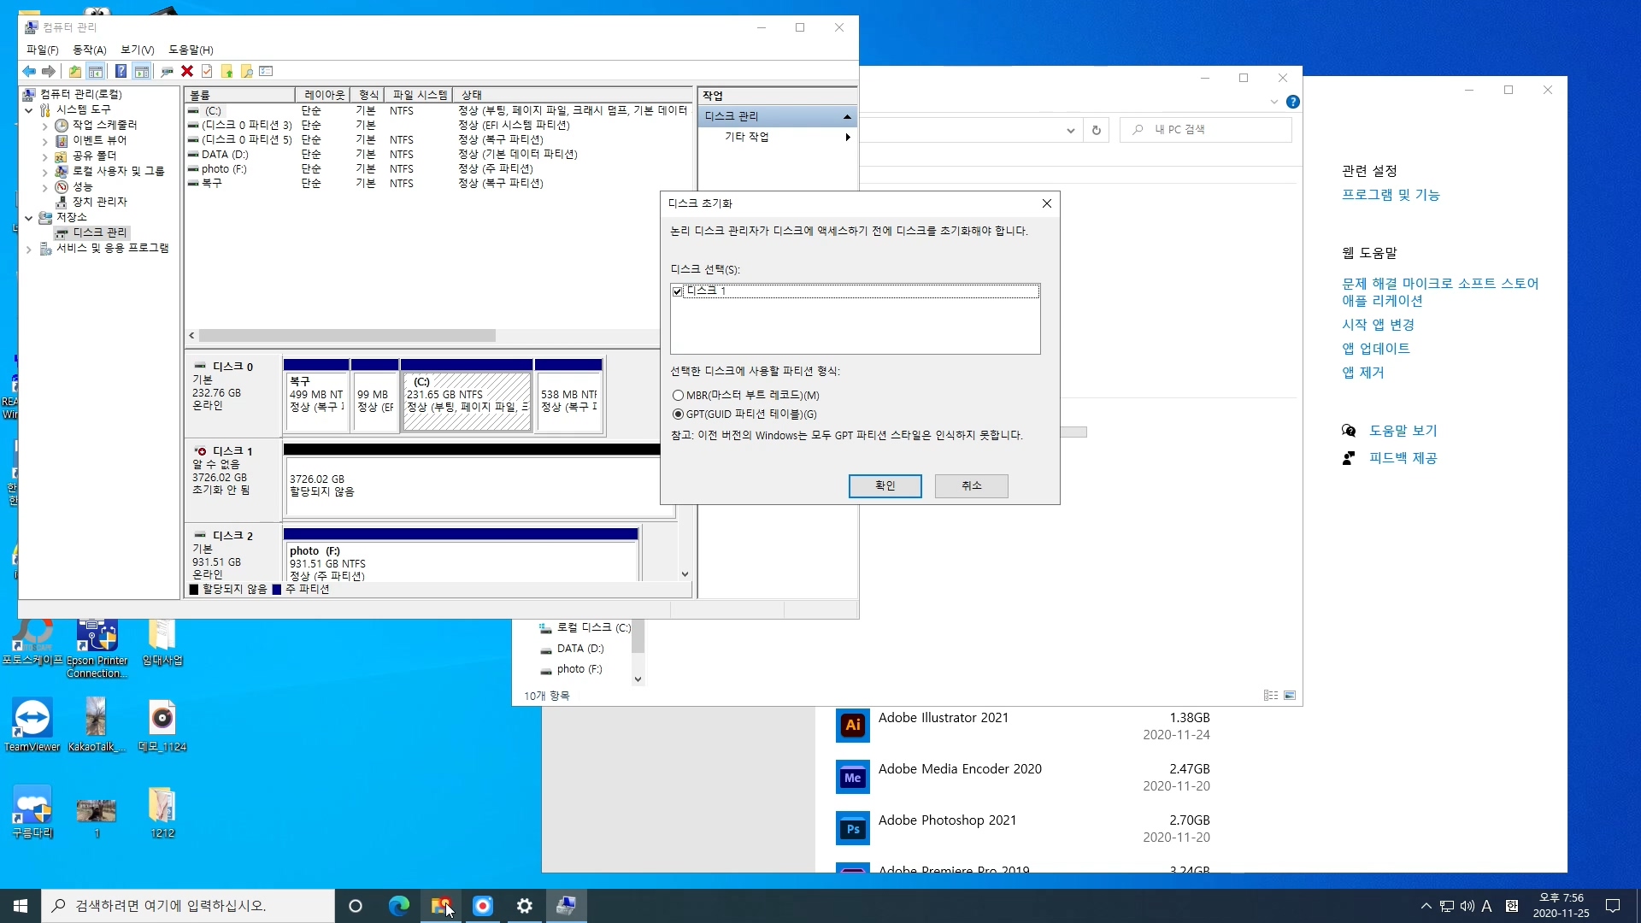Image resolution: width=1641 pixels, height=923 pixels.
Task: Click the connect-drive rescan toolbar icon
Action: [x=167, y=72]
